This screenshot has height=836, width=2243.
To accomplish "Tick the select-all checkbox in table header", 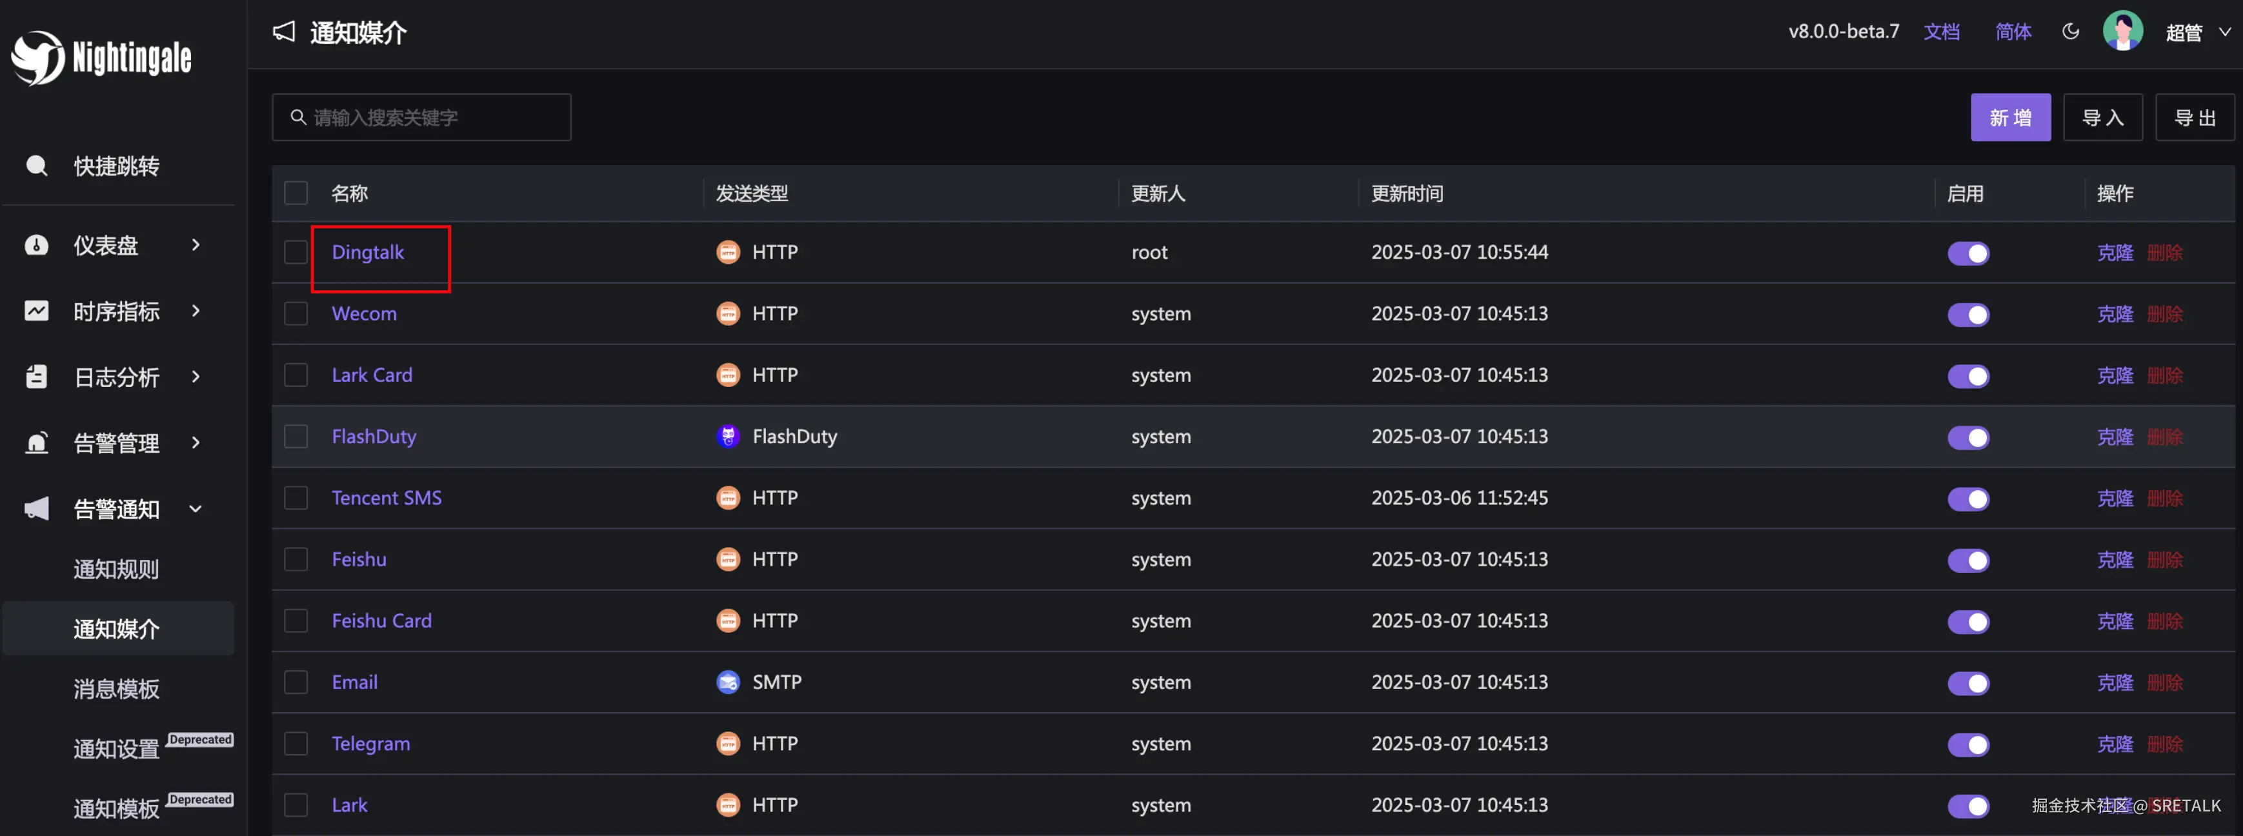I will coord(296,192).
